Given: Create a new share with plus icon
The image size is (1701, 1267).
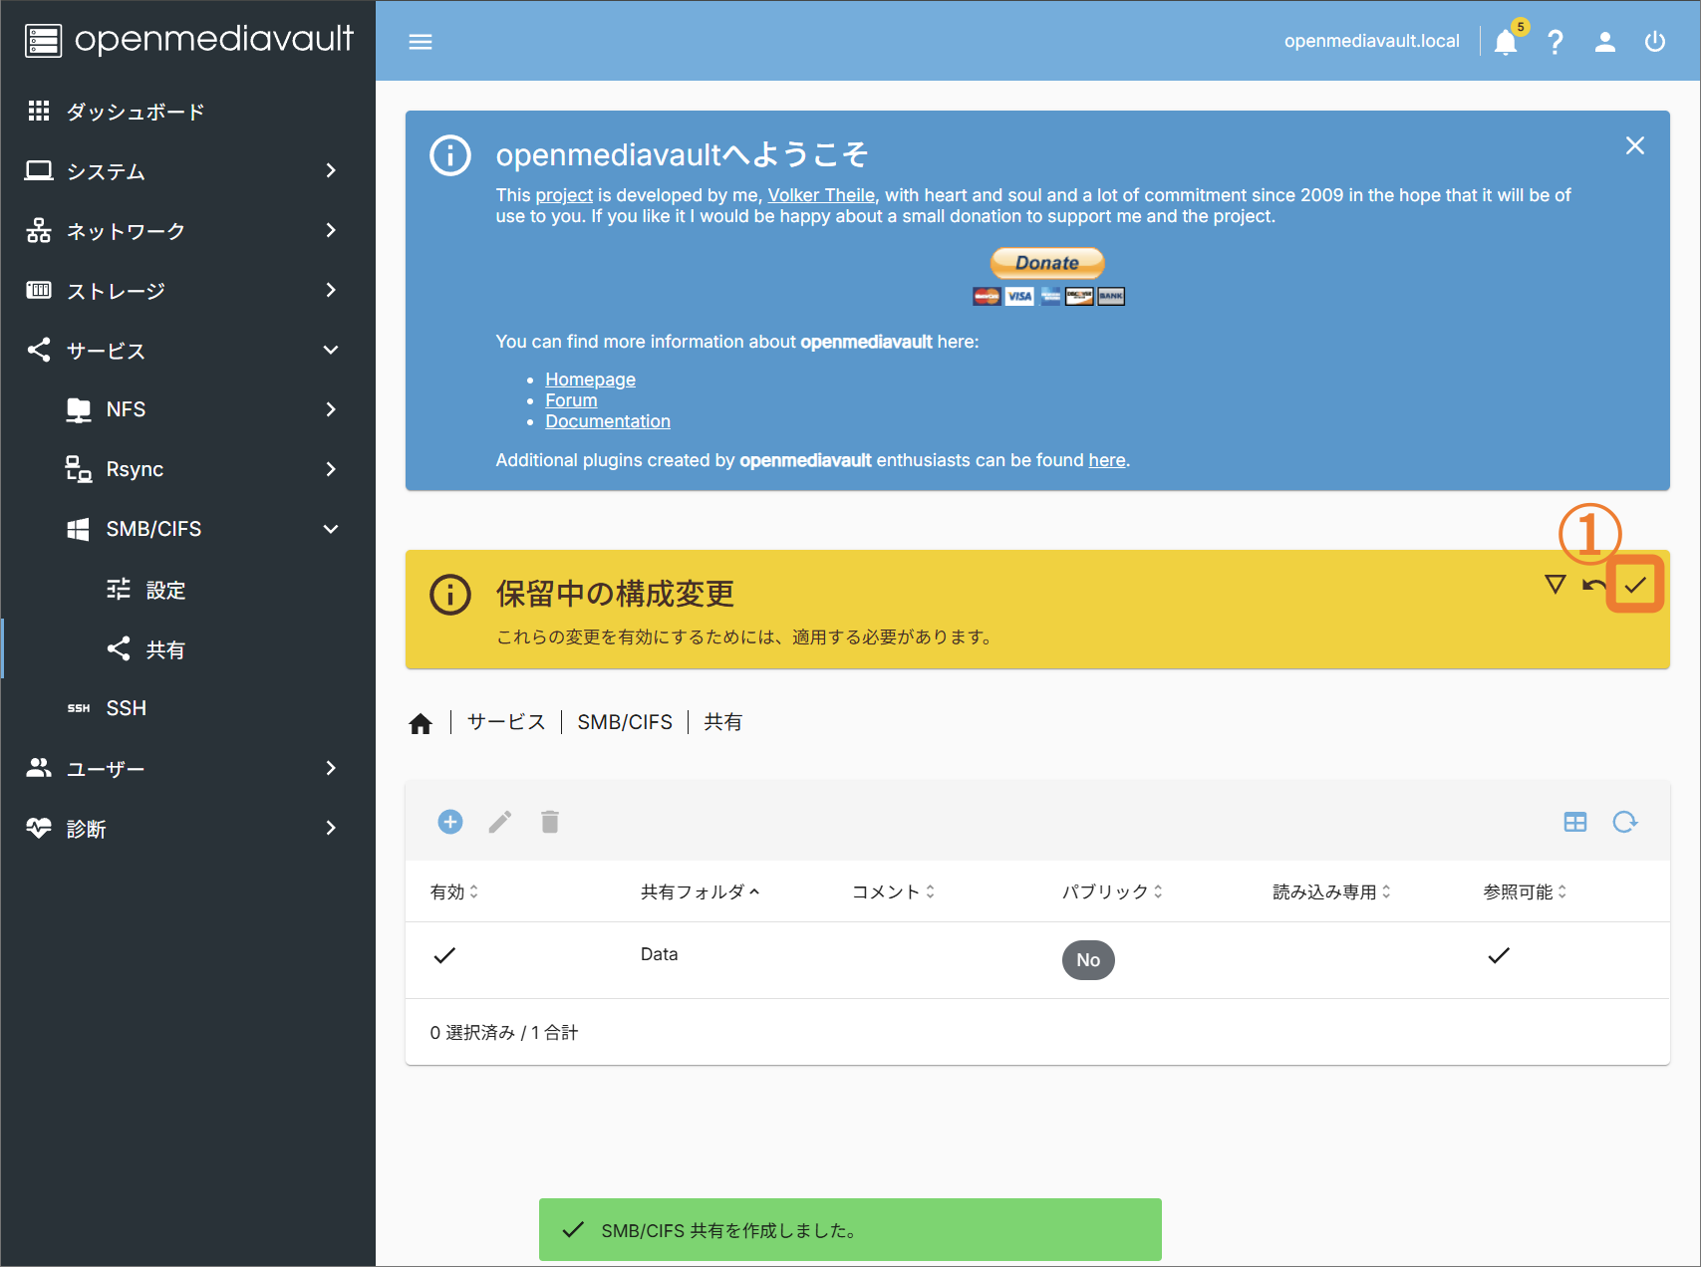Looking at the screenshot, I should pyautogui.click(x=450, y=822).
